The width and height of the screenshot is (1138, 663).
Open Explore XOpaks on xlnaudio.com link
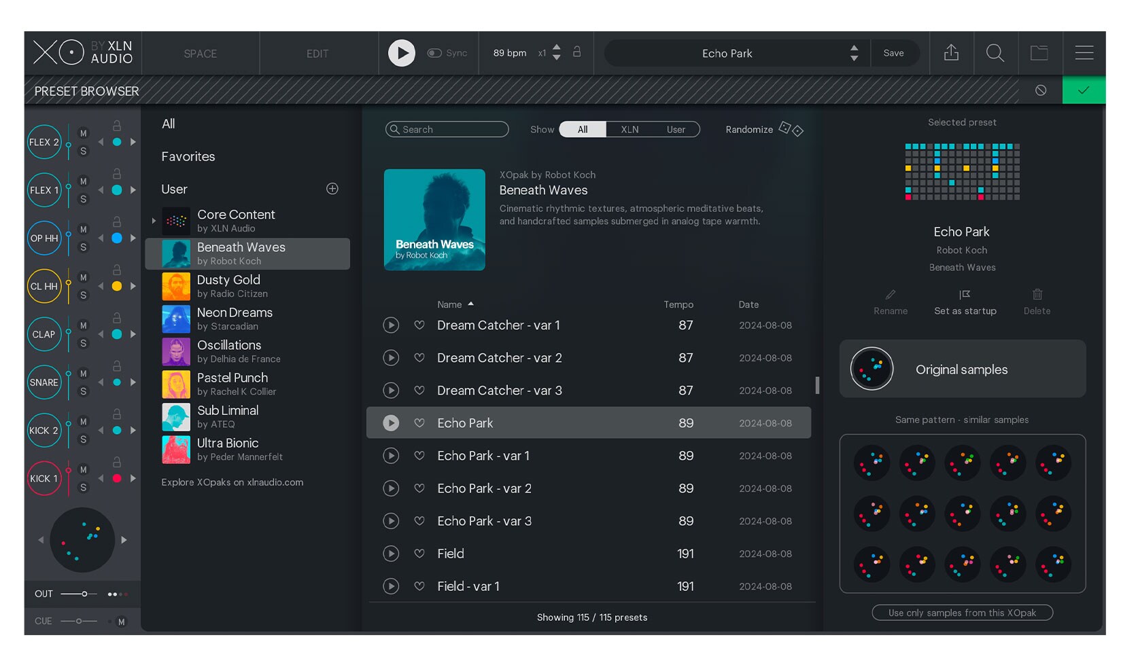pos(232,482)
